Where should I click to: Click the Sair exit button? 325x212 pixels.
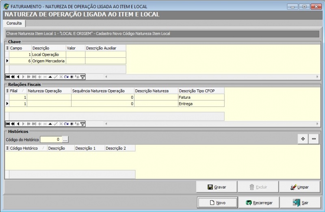tap(301, 202)
